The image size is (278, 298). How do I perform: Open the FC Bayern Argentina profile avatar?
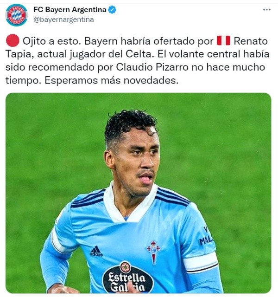pyautogui.click(x=17, y=15)
